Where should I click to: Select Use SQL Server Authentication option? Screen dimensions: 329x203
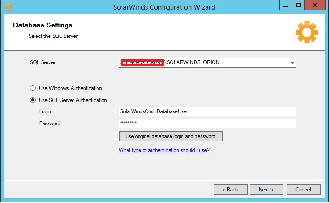point(33,100)
